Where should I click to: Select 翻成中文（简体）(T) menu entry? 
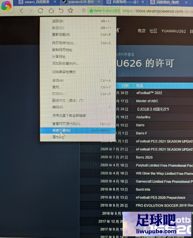pyautogui.click(x=78, y=101)
